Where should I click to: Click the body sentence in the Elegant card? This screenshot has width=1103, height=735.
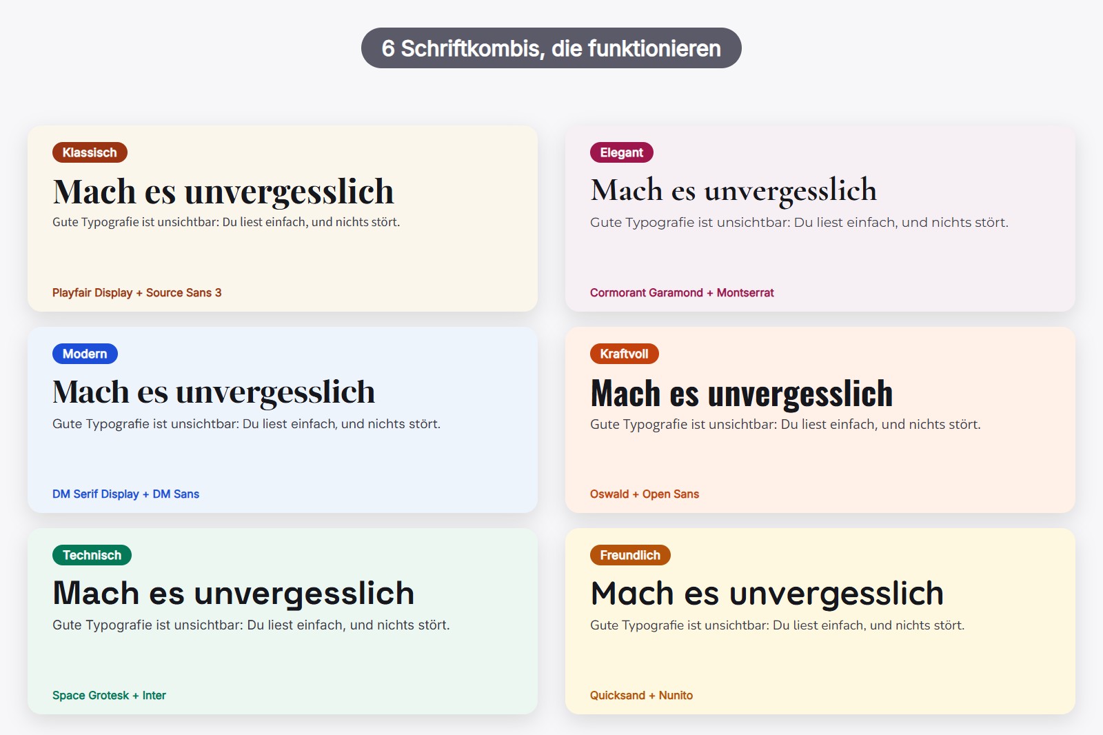point(799,223)
